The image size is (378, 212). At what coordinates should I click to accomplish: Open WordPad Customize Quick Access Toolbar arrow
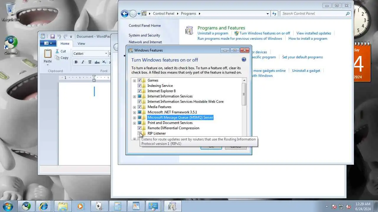click(71, 37)
